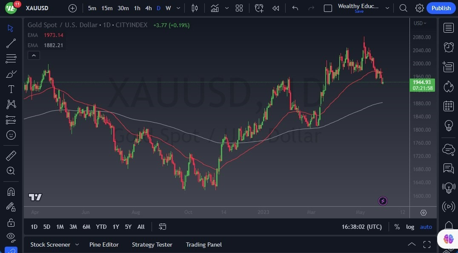
Task: Open the alerts clock panel
Action: pos(448,47)
